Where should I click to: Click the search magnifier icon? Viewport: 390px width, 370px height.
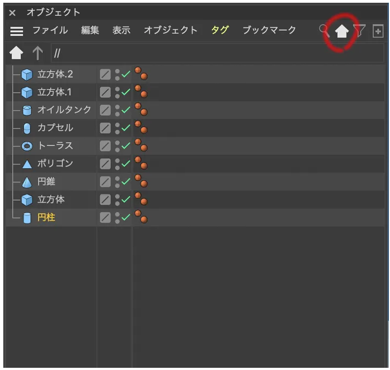324,31
